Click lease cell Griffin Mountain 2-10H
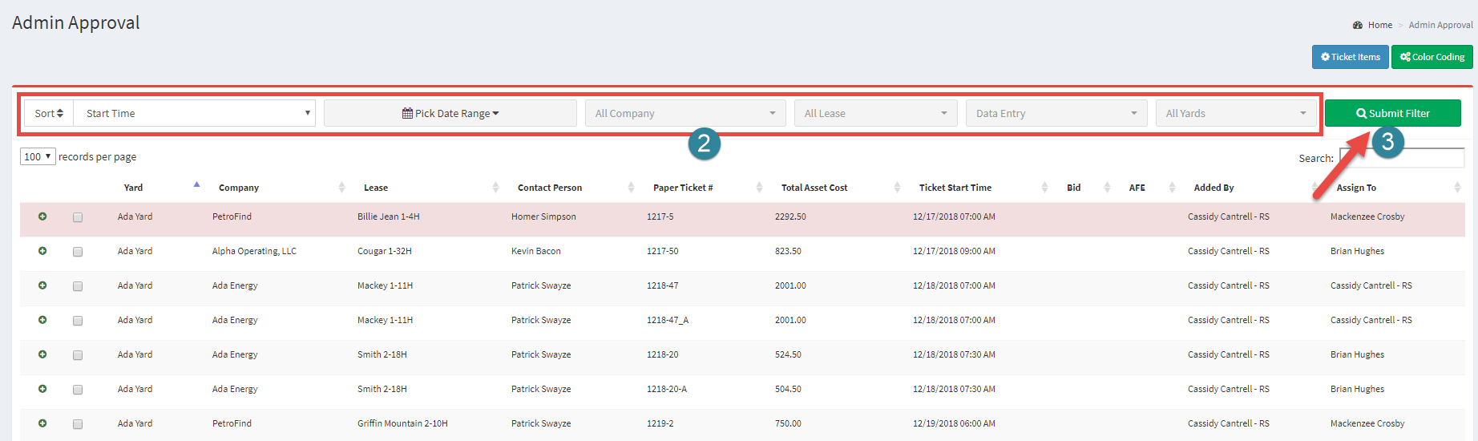The width and height of the screenshot is (1478, 441). pyautogui.click(x=402, y=423)
